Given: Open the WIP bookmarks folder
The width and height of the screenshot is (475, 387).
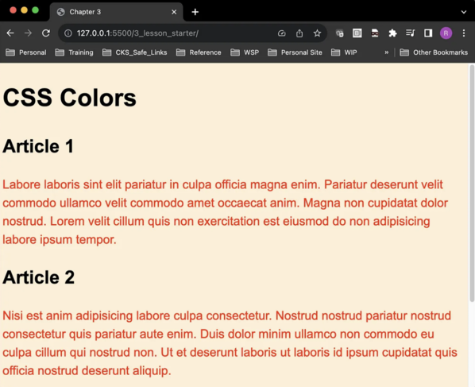Looking at the screenshot, I should click(x=344, y=52).
